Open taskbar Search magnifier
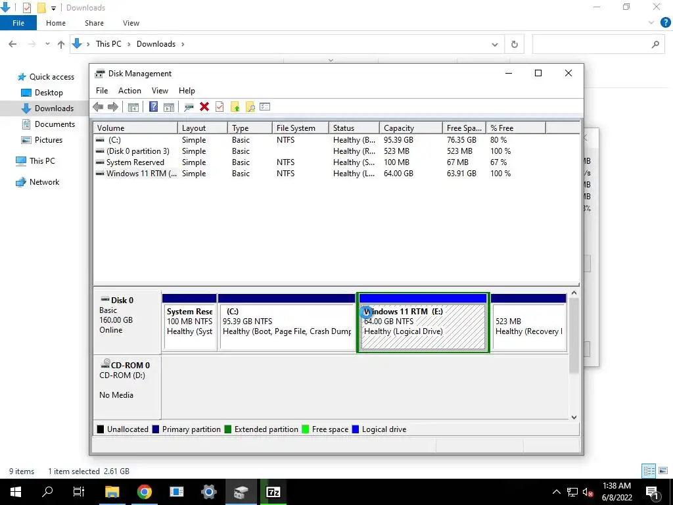The height and width of the screenshot is (505, 673). coord(47,492)
